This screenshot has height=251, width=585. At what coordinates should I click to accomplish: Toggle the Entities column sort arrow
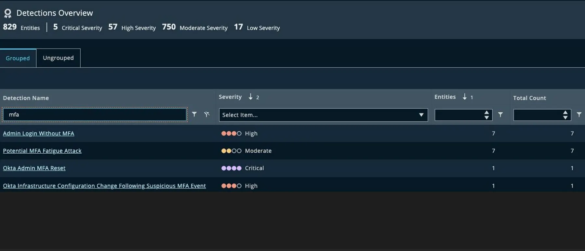(464, 97)
